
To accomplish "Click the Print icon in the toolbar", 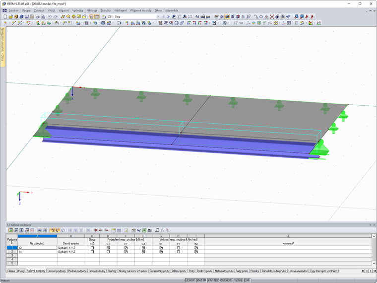I will (38, 16).
